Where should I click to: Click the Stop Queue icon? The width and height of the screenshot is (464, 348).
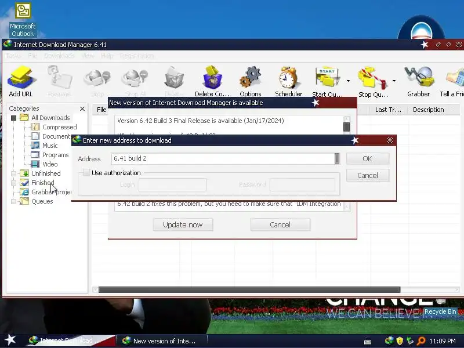(x=373, y=81)
